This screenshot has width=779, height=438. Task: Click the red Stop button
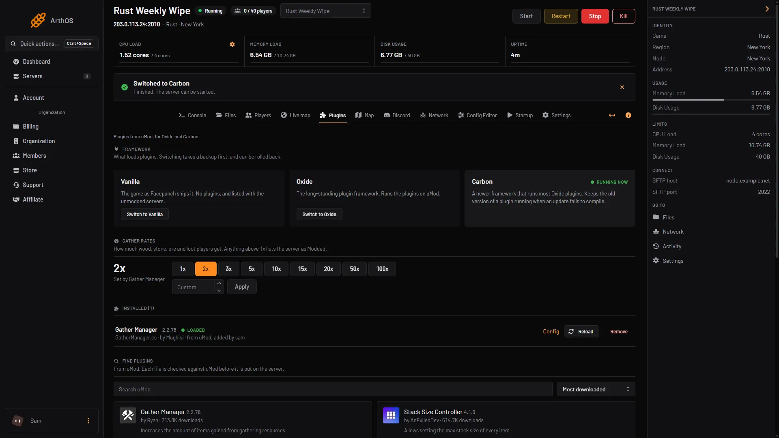click(595, 16)
